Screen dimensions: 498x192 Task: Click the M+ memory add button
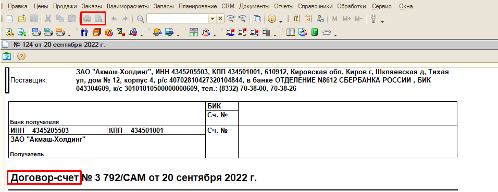coord(346,19)
